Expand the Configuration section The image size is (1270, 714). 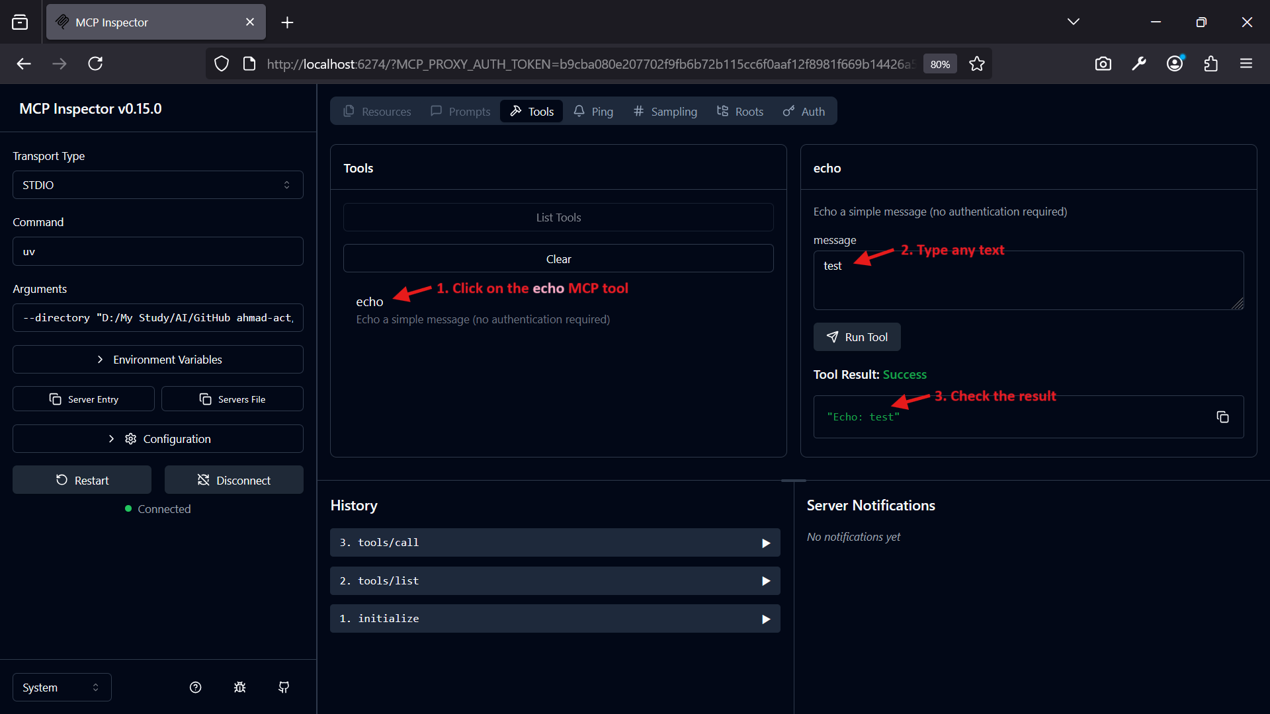pyautogui.click(x=158, y=439)
